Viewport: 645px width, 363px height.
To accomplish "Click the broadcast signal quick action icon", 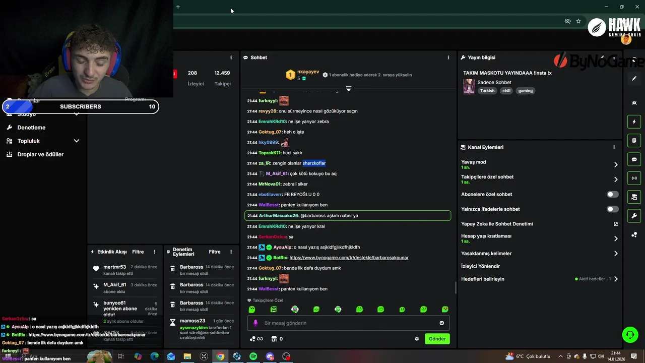I will (634, 178).
